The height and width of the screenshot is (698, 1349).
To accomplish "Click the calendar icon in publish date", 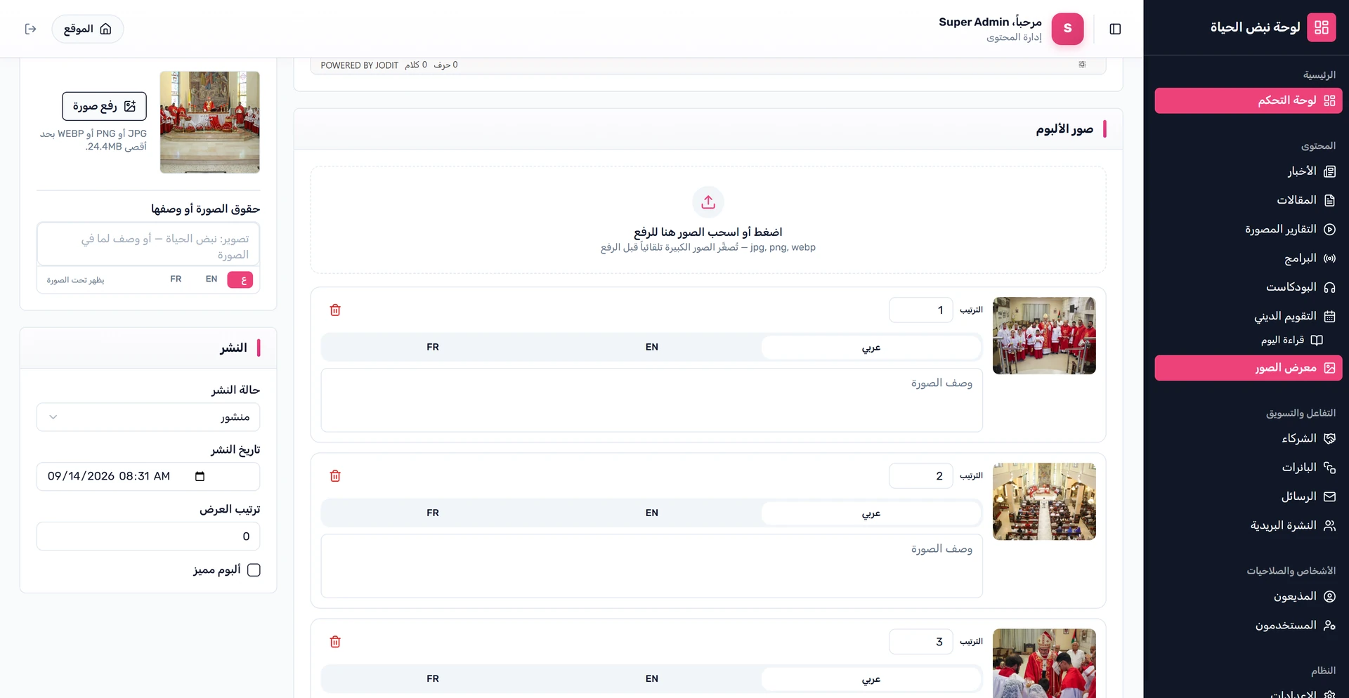I will tap(200, 476).
